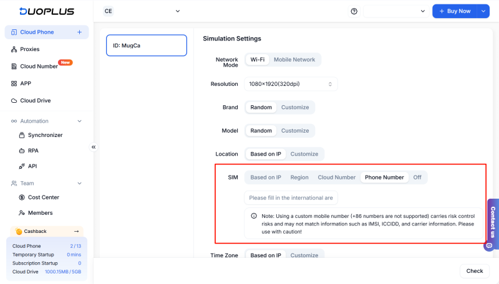Select Mobile Network as network mode
The image size is (499, 284).
click(294, 60)
